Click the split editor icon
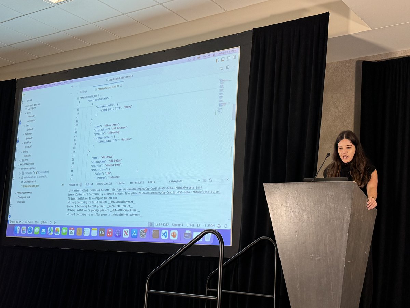410x308 pixels. pos(228,67)
